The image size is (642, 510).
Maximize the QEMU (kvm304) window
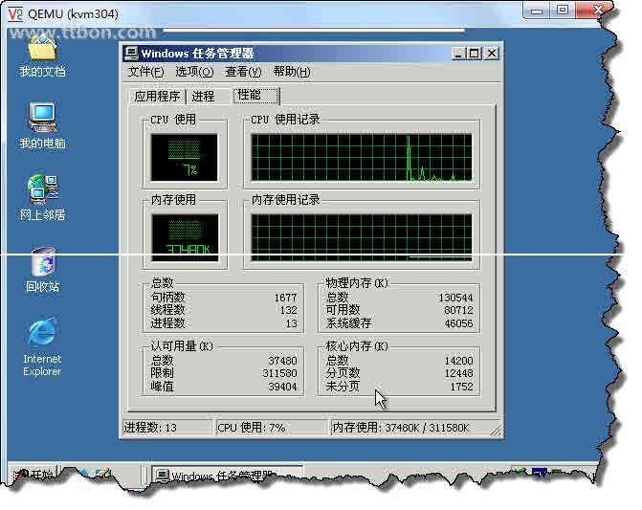click(563, 11)
